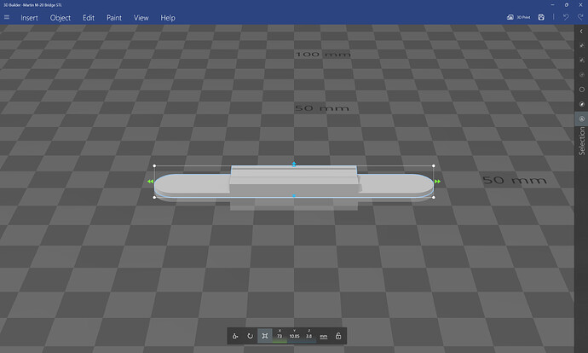Click the bottom-right bounding box corner handle
This screenshot has width=588, height=353.
(x=434, y=197)
